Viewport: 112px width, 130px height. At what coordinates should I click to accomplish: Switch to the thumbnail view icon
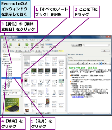coord(80,45)
